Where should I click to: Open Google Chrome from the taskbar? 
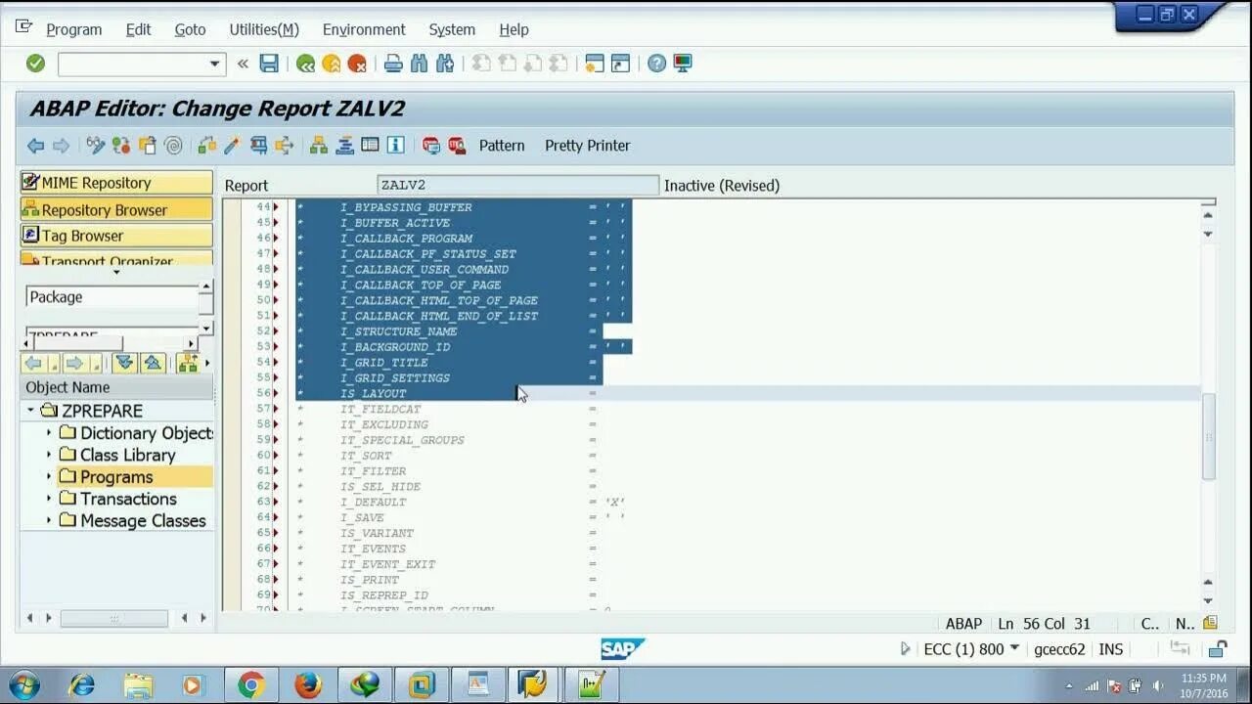[250, 685]
